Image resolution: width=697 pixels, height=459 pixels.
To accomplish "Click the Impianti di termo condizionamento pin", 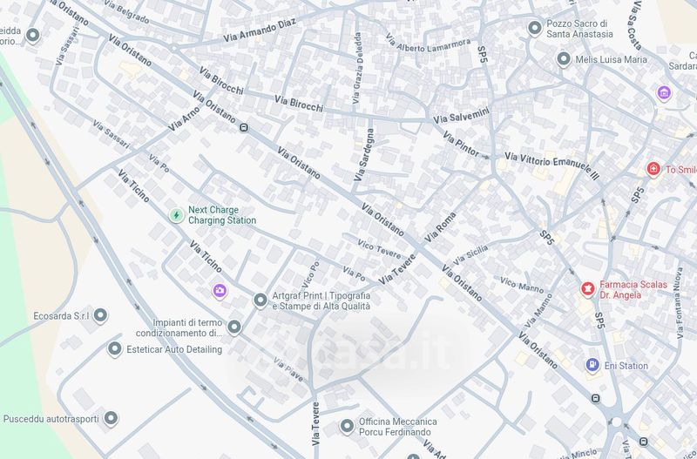I will coord(234,328).
